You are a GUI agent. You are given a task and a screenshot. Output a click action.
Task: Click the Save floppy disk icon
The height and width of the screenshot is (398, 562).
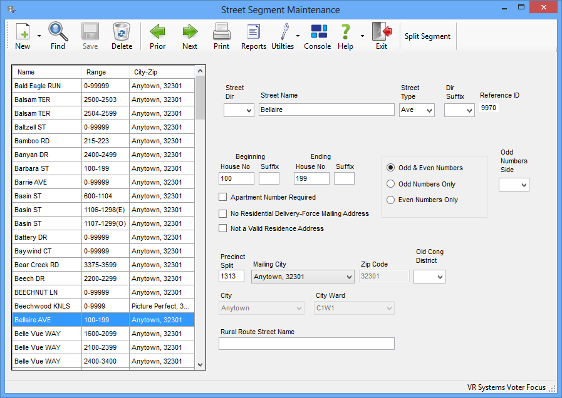(x=90, y=31)
